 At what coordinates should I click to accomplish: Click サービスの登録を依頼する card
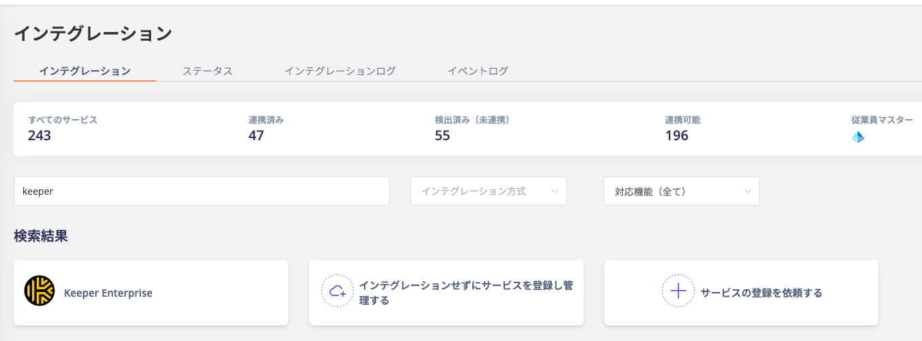(x=741, y=293)
